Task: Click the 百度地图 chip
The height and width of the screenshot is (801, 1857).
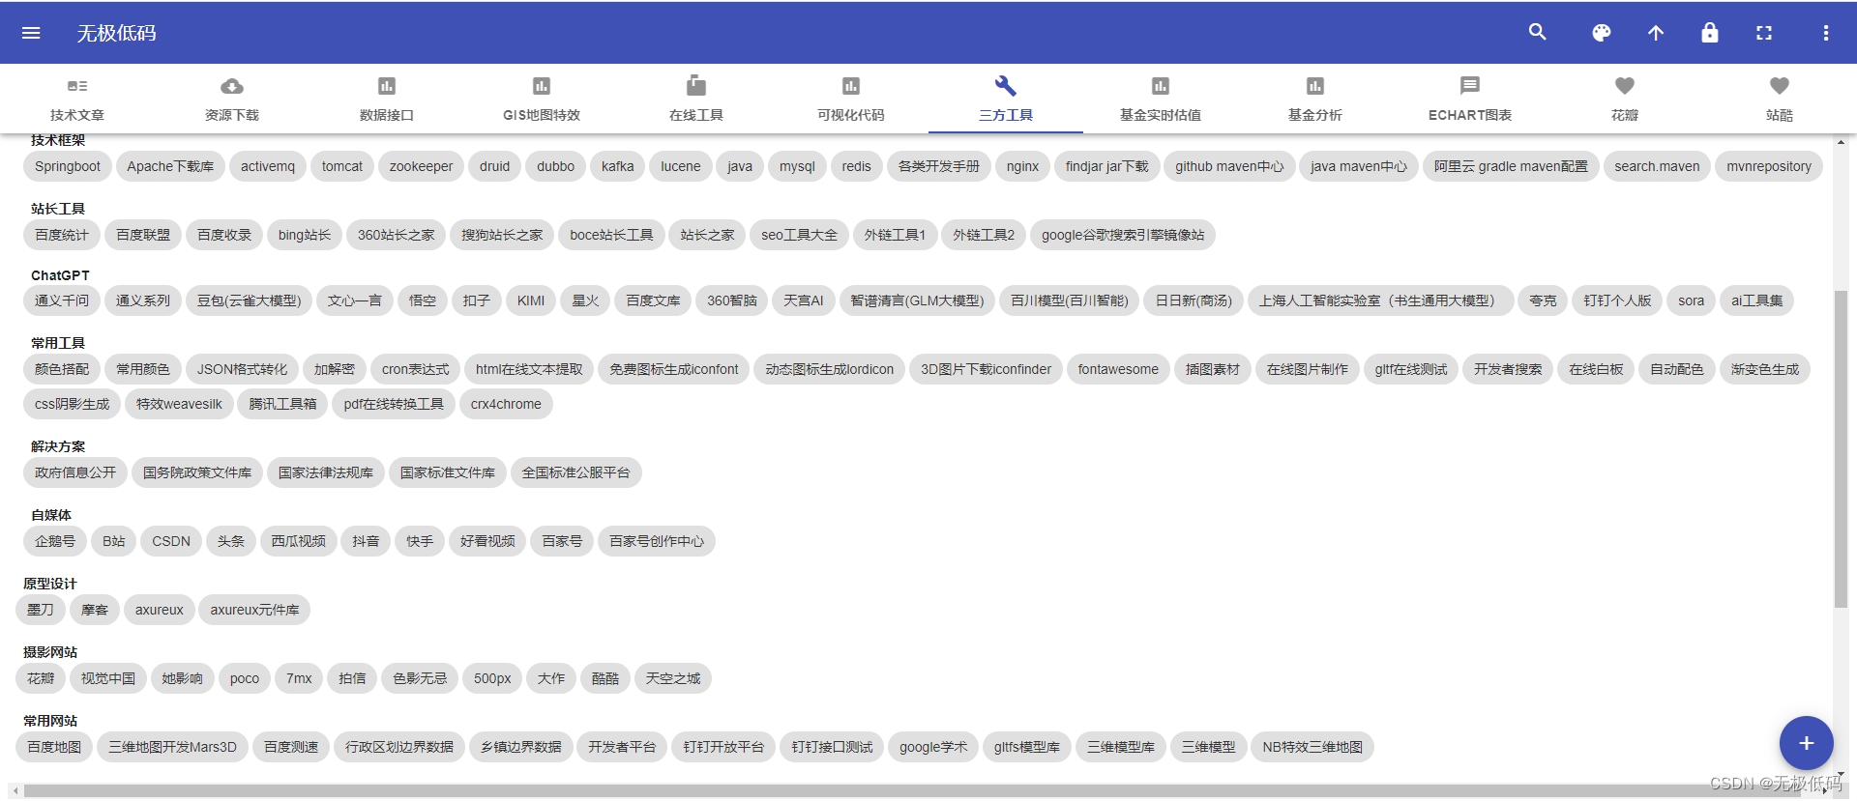Action: point(54,747)
